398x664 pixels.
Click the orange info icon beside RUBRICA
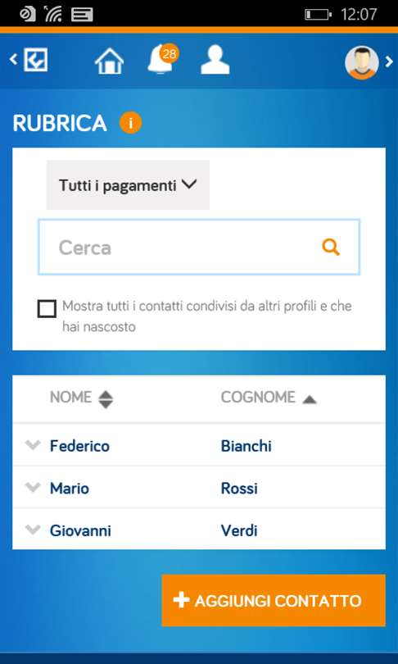click(x=131, y=123)
